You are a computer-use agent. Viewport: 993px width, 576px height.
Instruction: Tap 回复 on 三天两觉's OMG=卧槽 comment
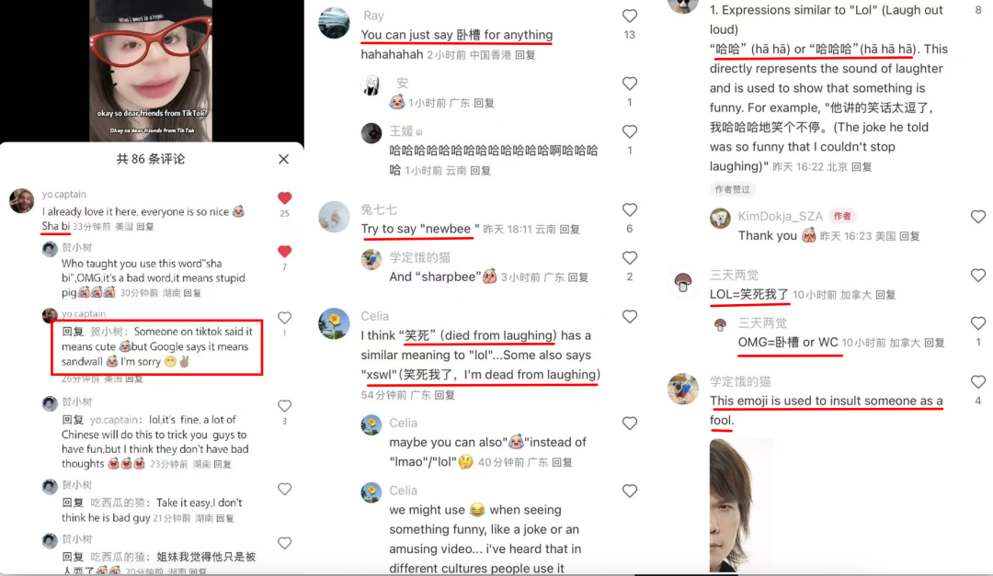934,343
